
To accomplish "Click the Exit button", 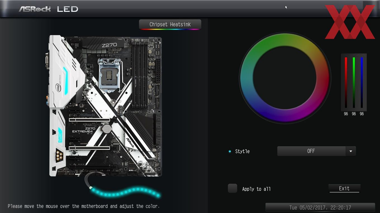I will [x=344, y=188].
